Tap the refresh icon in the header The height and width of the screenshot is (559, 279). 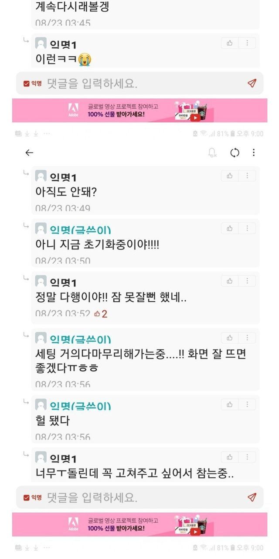[x=235, y=152]
